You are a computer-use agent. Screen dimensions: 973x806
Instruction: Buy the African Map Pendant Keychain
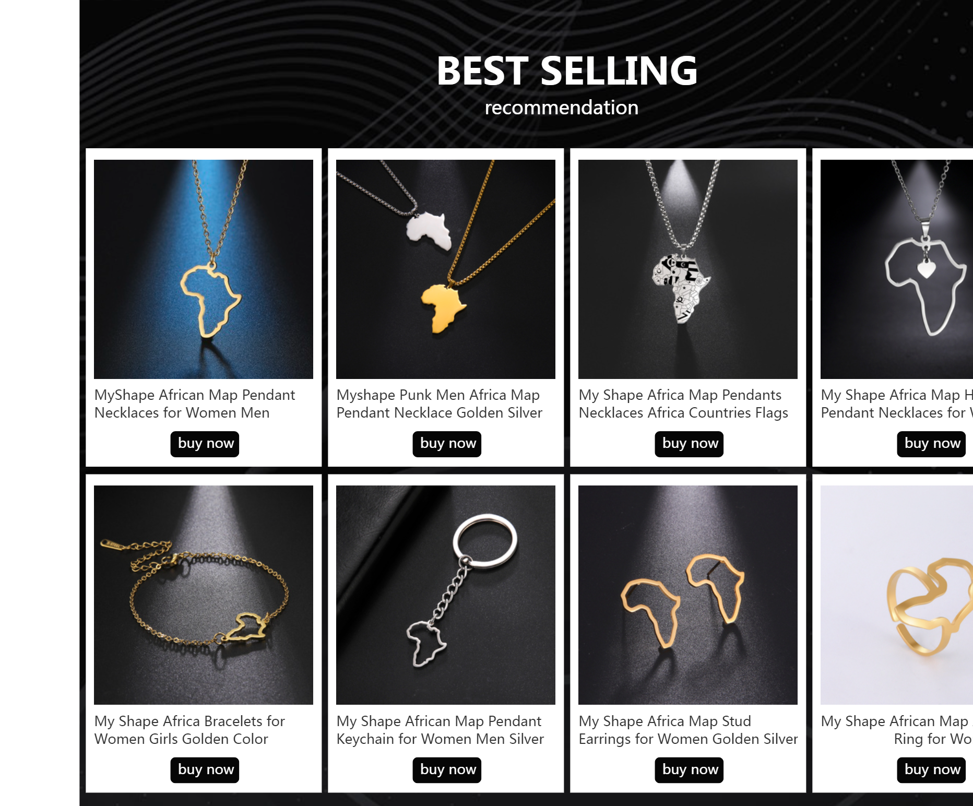(447, 770)
